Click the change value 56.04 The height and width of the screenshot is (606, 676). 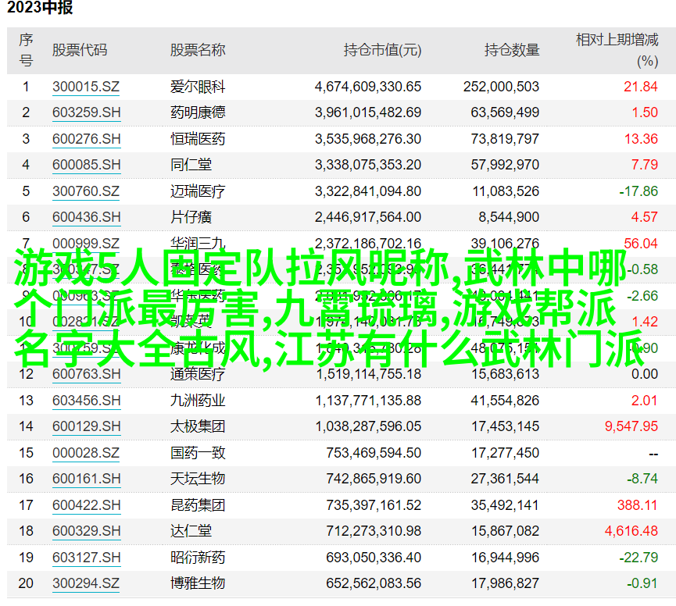pos(641,244)
